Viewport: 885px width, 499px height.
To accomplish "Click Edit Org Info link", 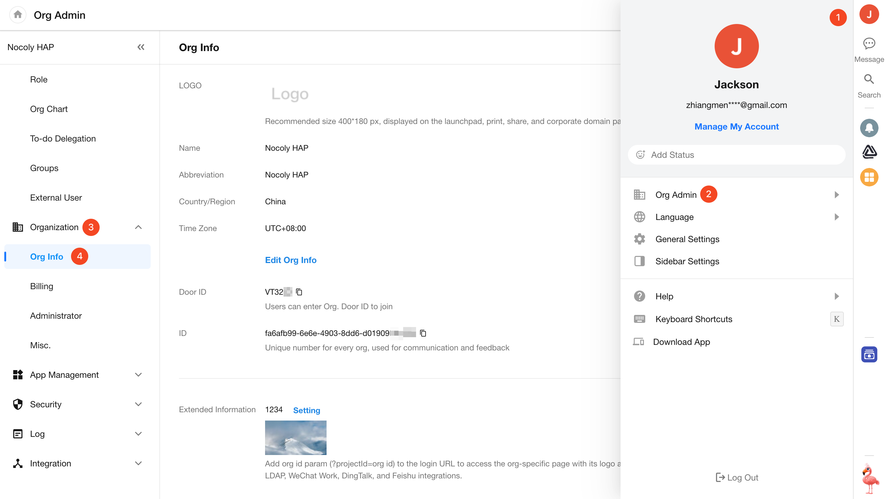I will (x=290, y=260).
